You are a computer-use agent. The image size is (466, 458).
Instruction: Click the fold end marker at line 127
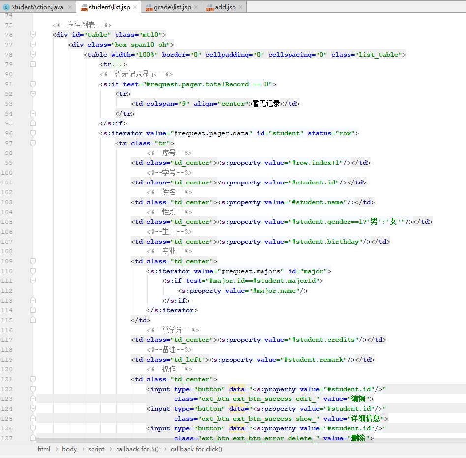[x=33, y=438]
